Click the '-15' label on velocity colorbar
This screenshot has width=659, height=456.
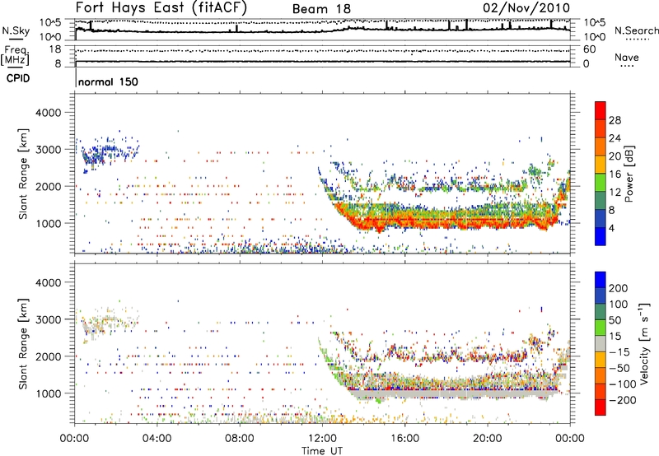(x=619, y=352)
